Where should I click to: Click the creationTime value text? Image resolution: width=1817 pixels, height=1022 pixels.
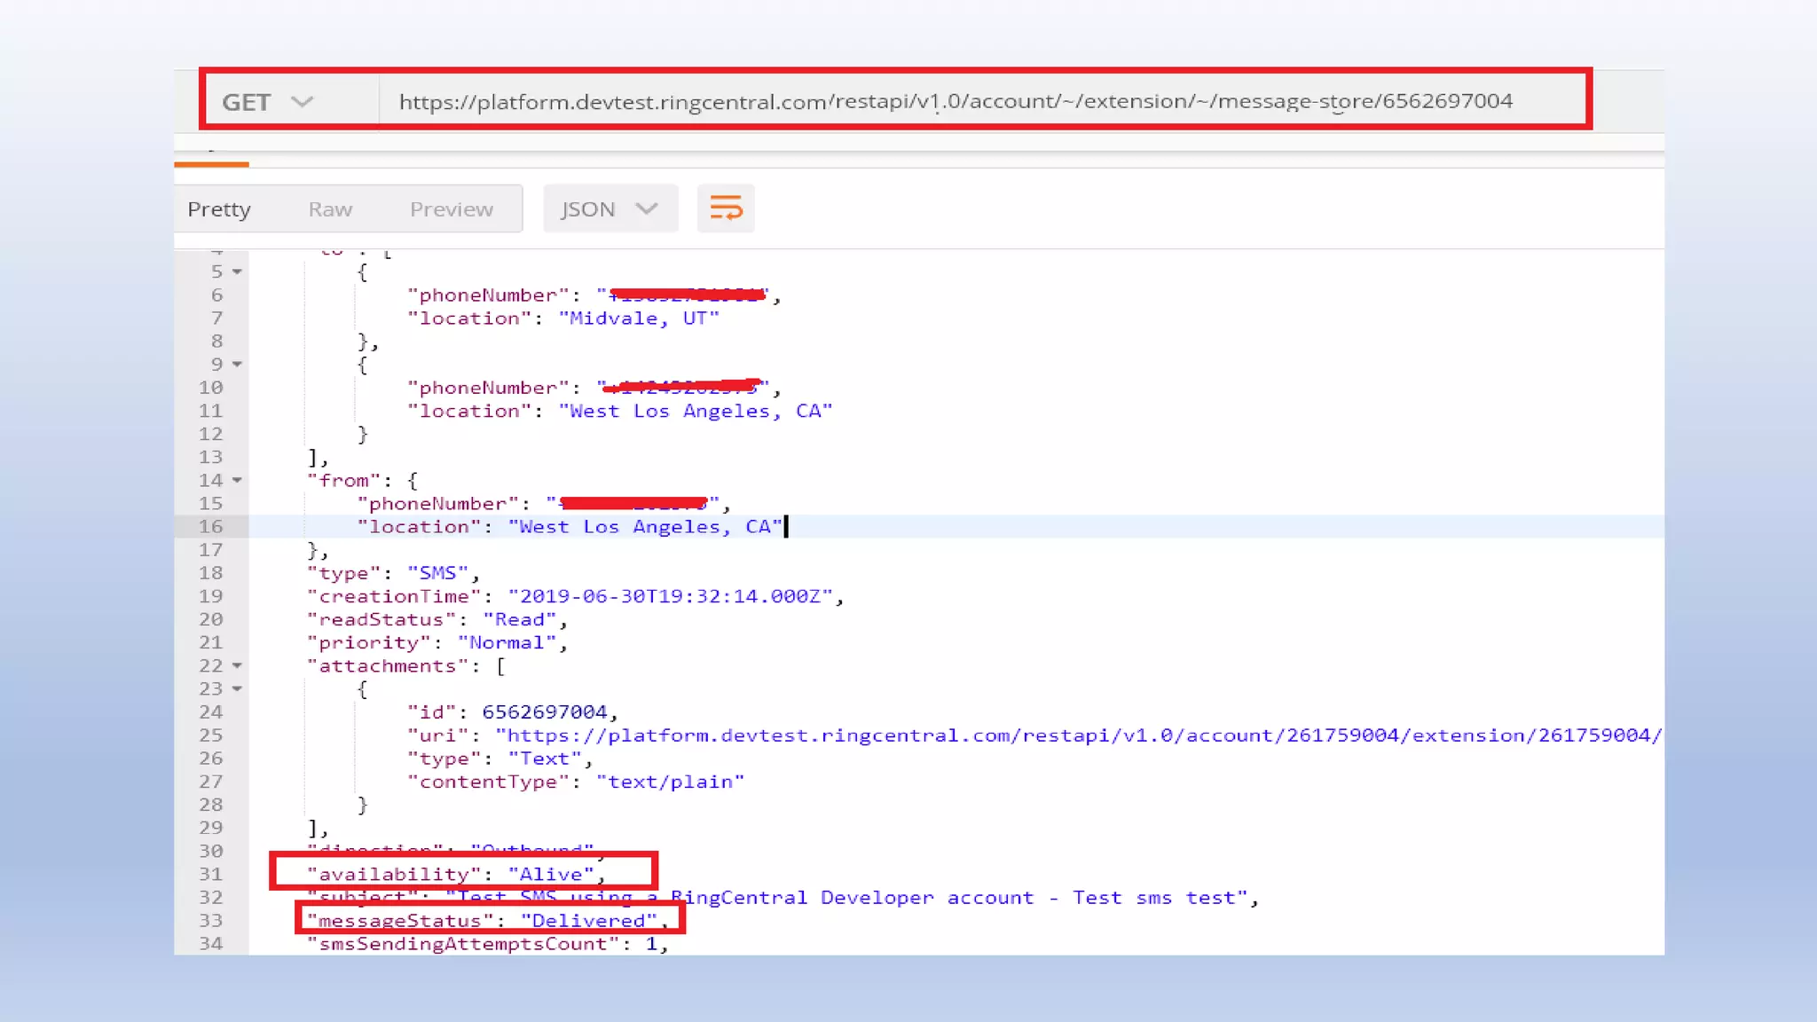tap(674, 596)
